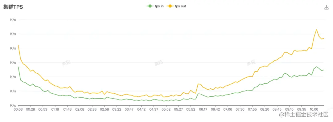Click the yellow tps out peak after 10:00
This screenshot has height=122, width=333.
(316, 30)
